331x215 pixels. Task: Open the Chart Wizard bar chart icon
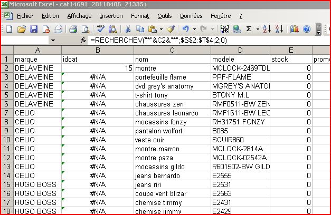pos(295,29)
